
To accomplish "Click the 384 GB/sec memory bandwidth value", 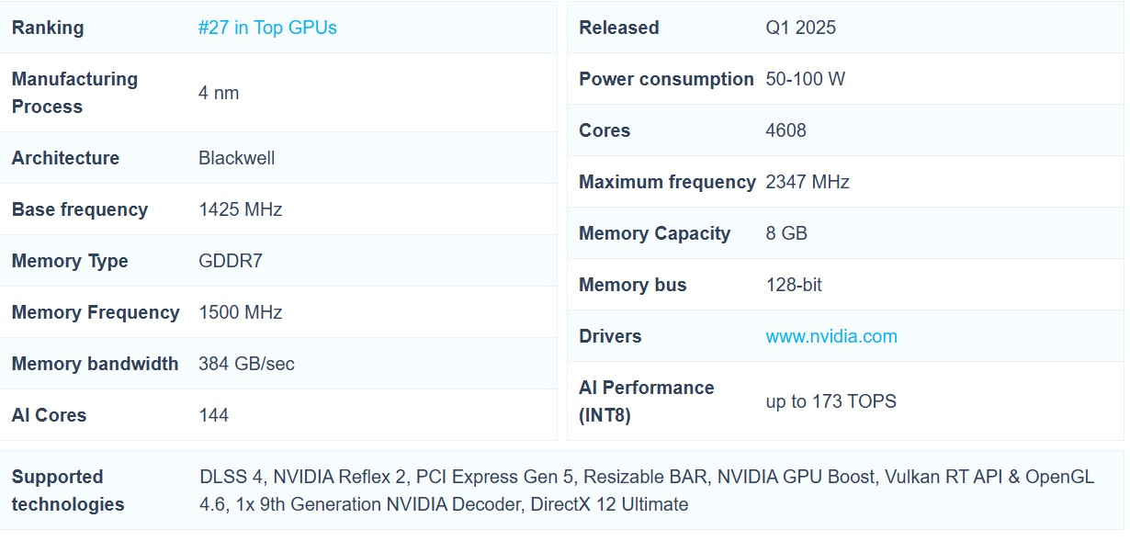I will pos(246,364).
